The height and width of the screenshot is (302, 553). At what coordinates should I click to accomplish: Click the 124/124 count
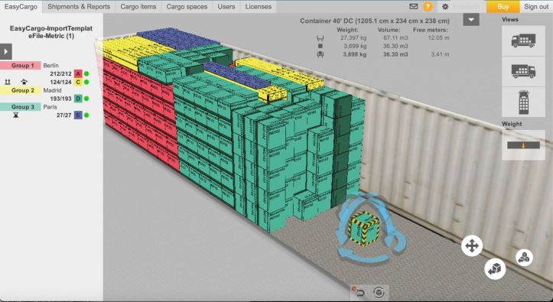pyautogui.click(x=60, y=82)
